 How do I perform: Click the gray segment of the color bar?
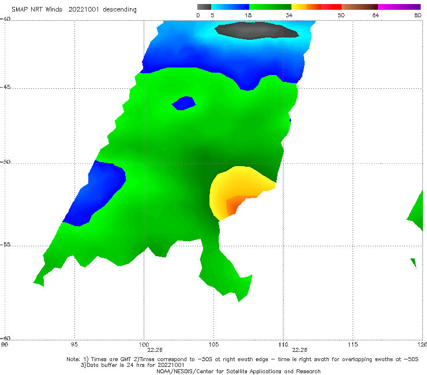(204, 7)
